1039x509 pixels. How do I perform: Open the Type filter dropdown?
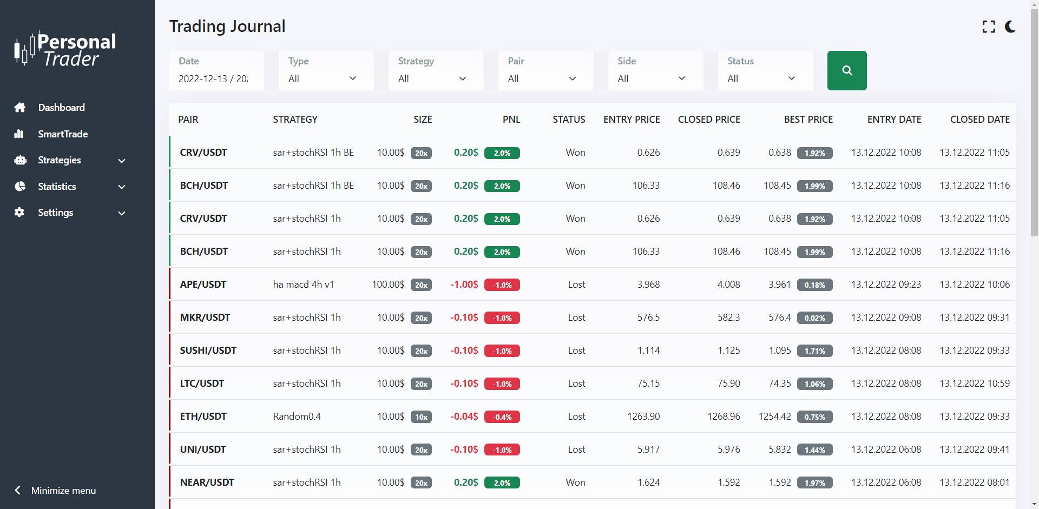[326, 78]
